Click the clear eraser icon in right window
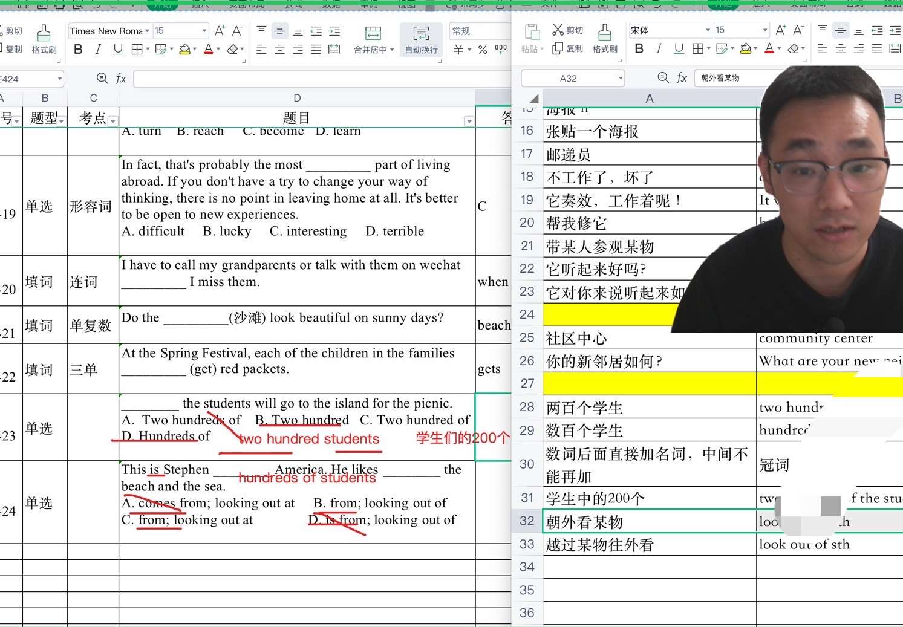This screenshot has width=903, height=627. click(794, 48)
